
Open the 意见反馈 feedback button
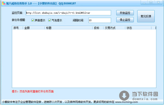pyautogui.click(x=146, y=16)
